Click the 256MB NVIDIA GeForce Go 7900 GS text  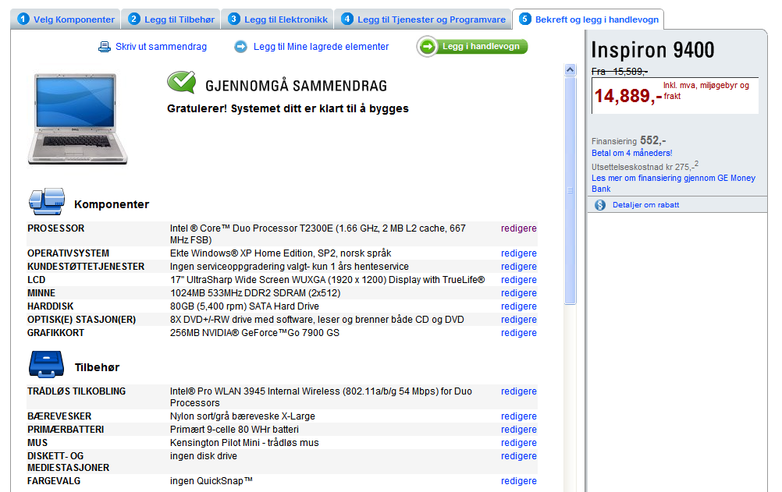pyautogui.click(x=254, y=333)
